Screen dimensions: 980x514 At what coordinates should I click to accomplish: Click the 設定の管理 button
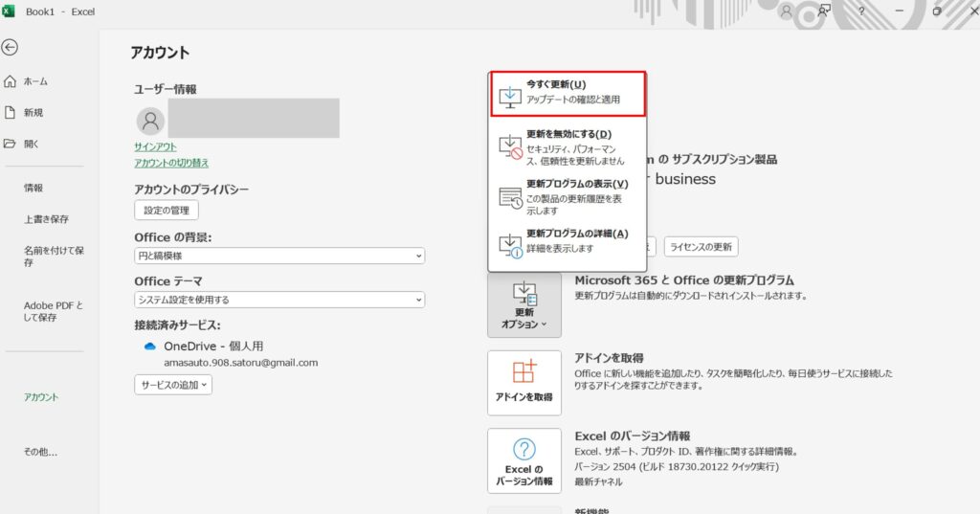coord(167,211)
